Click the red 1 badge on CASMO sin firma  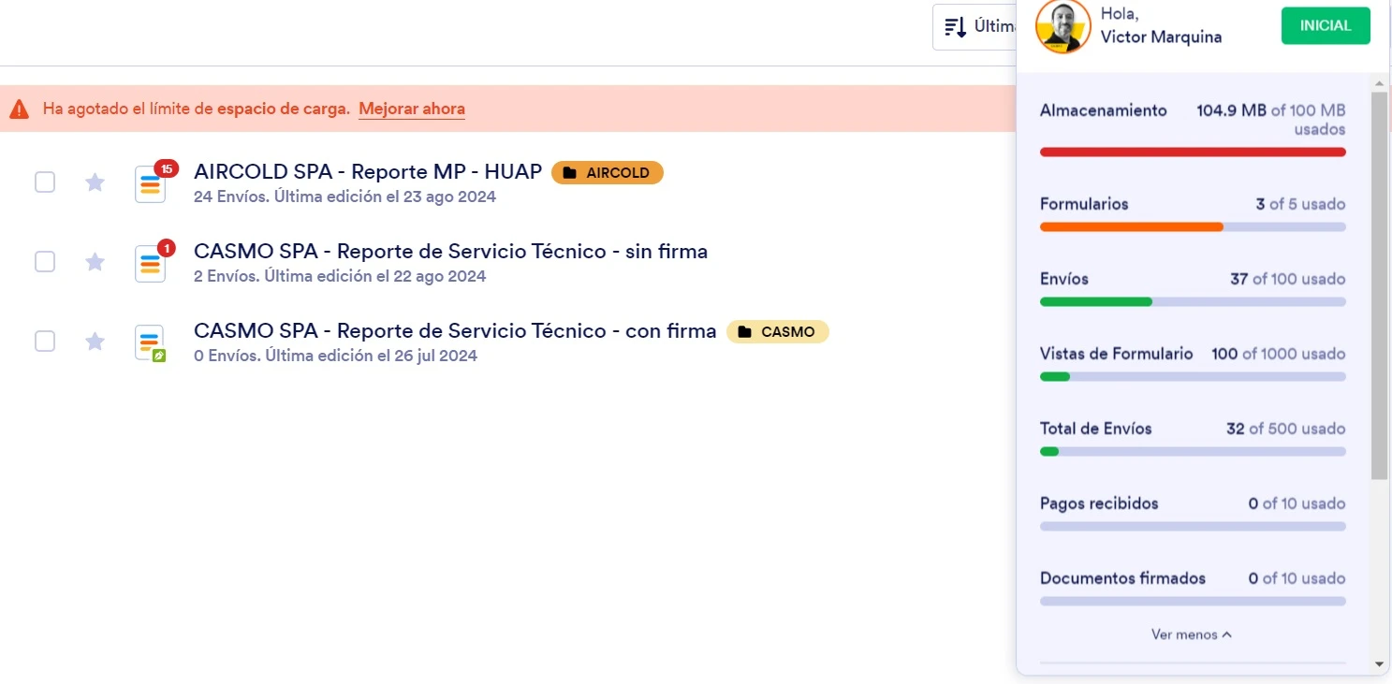click(168, 248)
